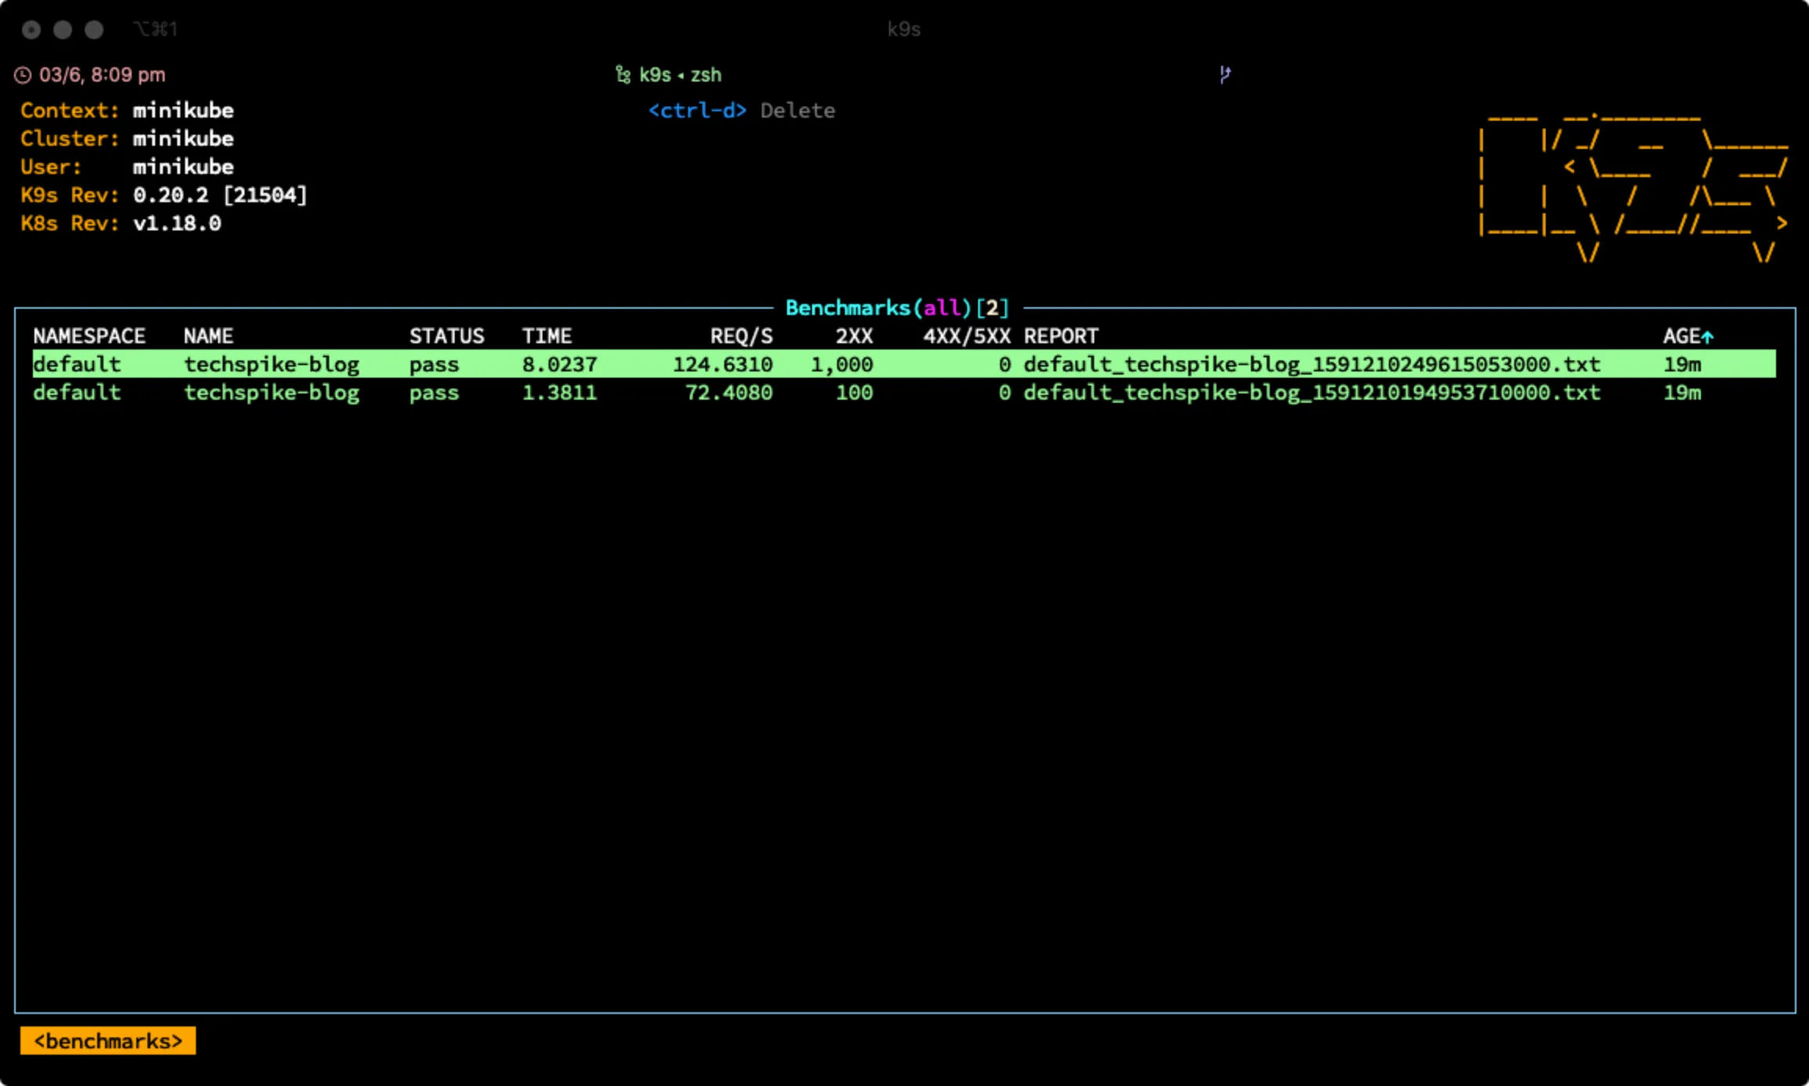This screenshot has height=1086, width=1809.
Task: Click the 03/6, 8:09 pm timestamp
Action: coord(103,74)
